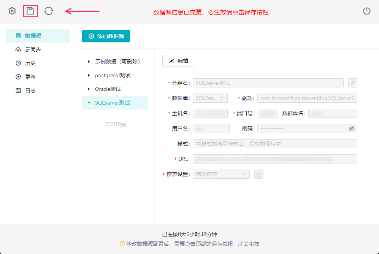Click the 端口号 input field

pyautogui.click(x=267, y=113)
